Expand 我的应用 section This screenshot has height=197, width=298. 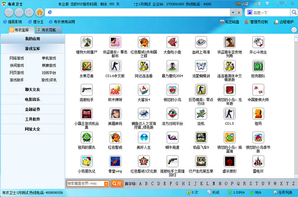(x=33, y=39)
